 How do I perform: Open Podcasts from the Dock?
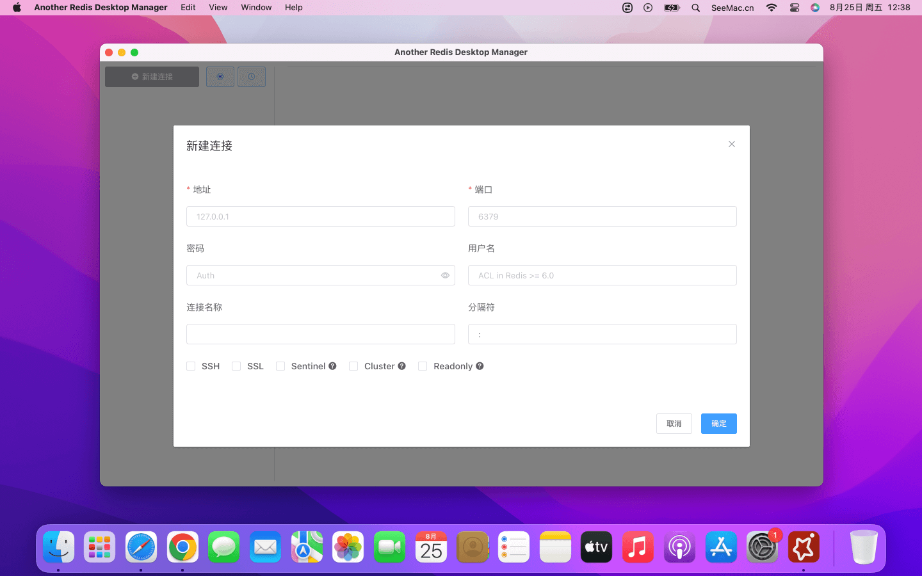pos(679,547)
